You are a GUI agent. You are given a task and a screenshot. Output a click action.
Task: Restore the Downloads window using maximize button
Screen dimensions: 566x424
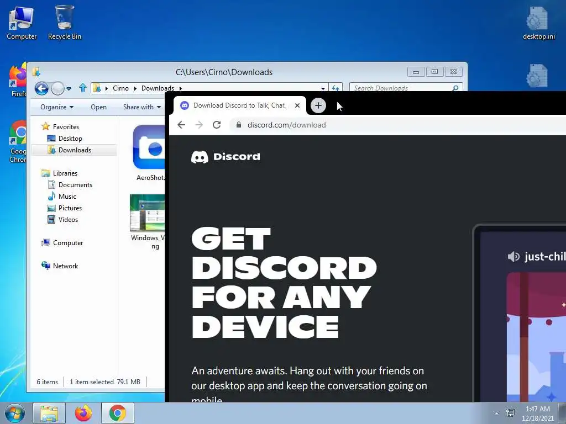pyautogui.click(x=434, y=72)
